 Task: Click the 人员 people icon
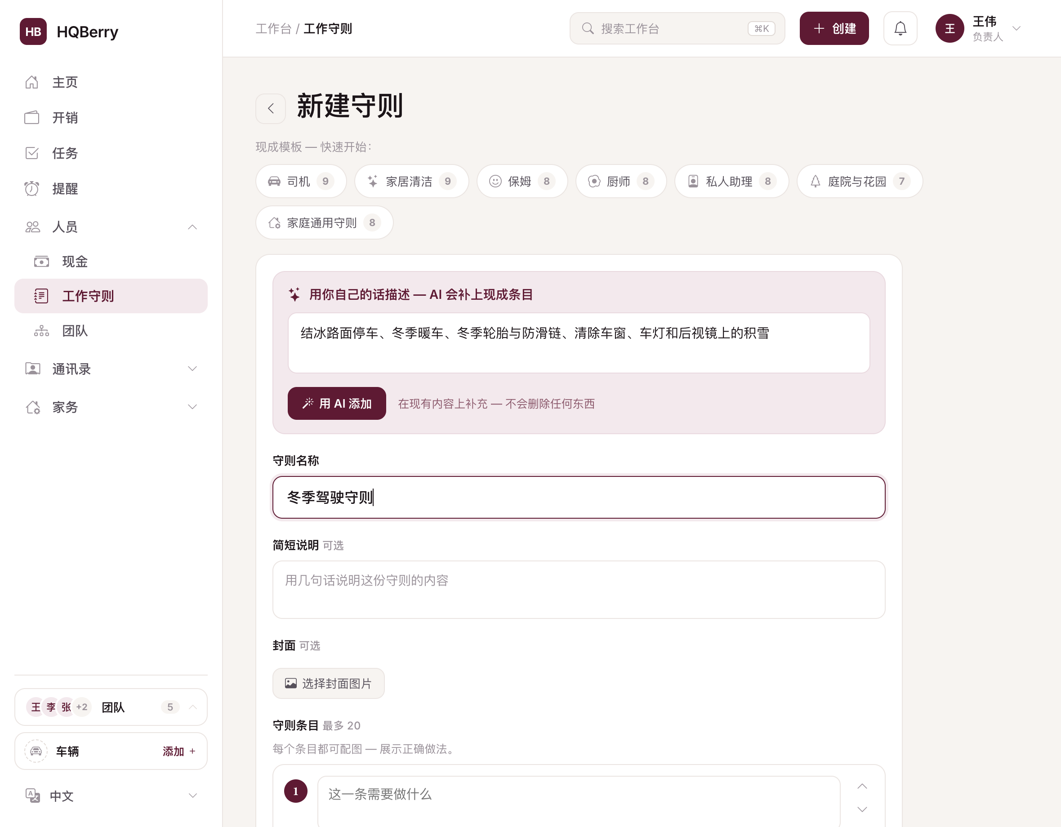[x=32, y=227]
